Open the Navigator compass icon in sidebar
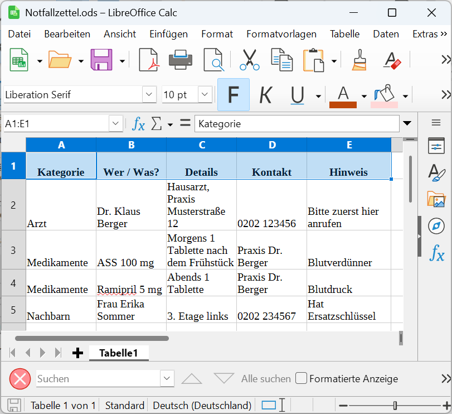 click(436, 226)
